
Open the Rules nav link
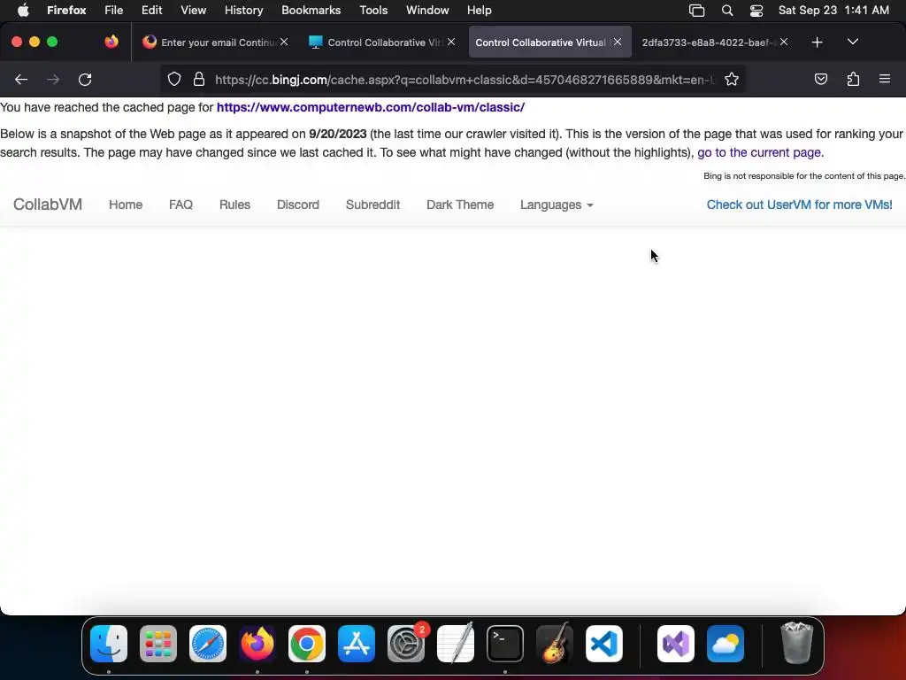click(234, 205)
